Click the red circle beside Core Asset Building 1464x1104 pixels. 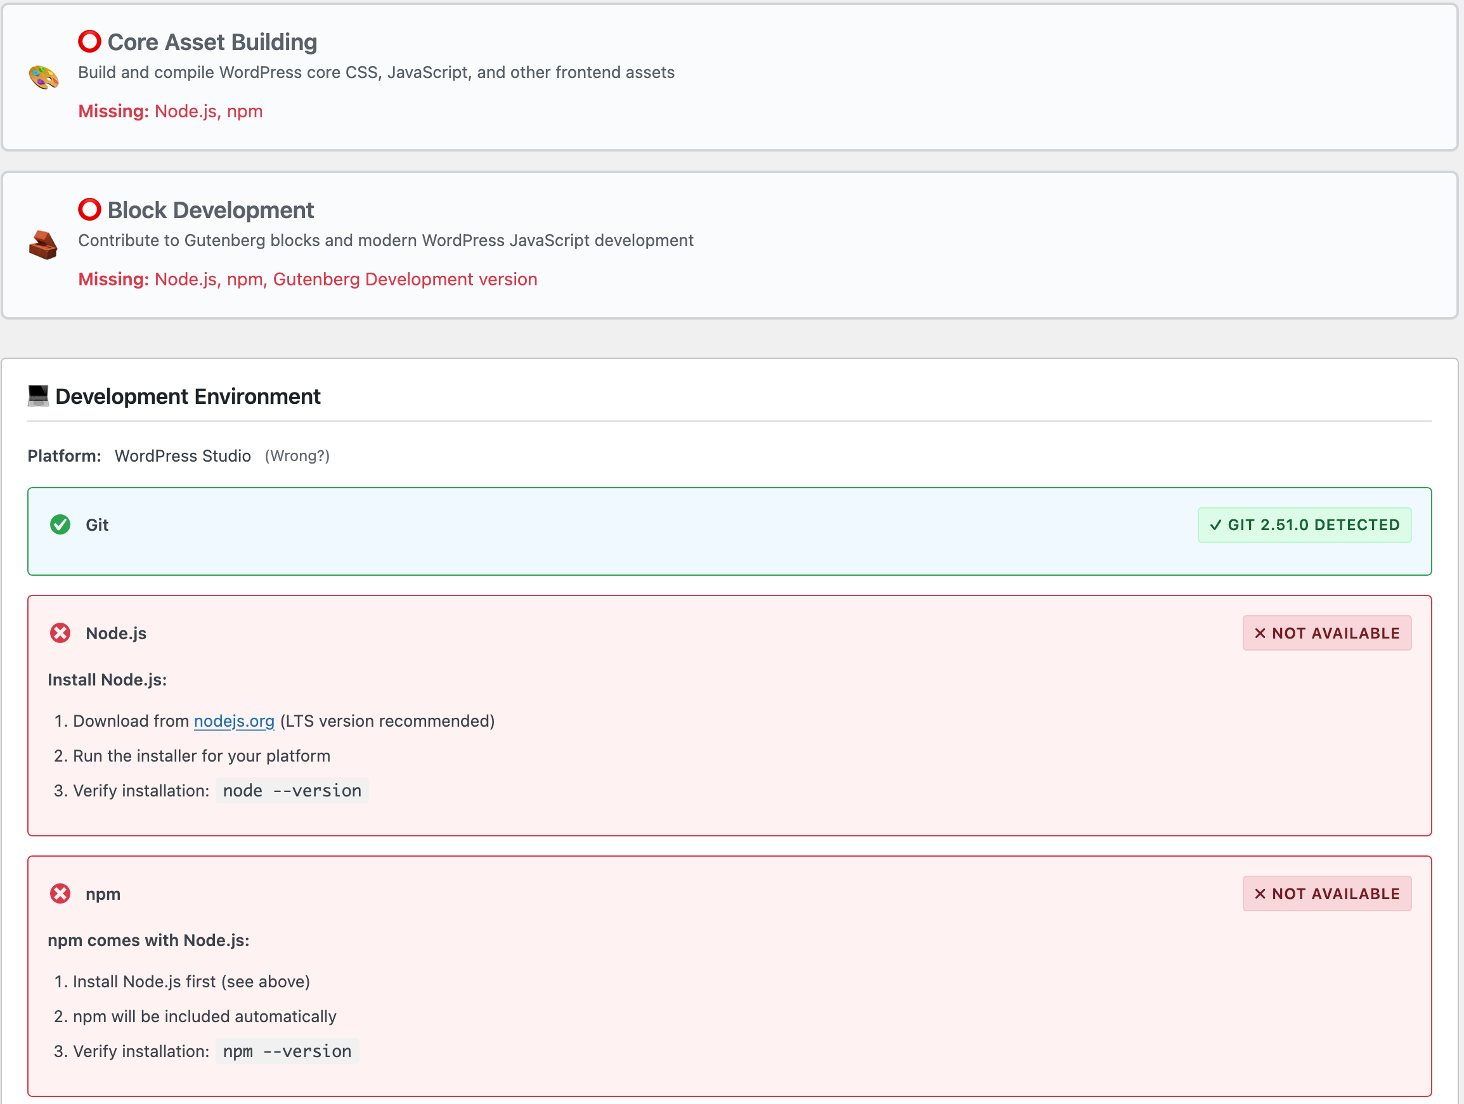click(89, 42)
